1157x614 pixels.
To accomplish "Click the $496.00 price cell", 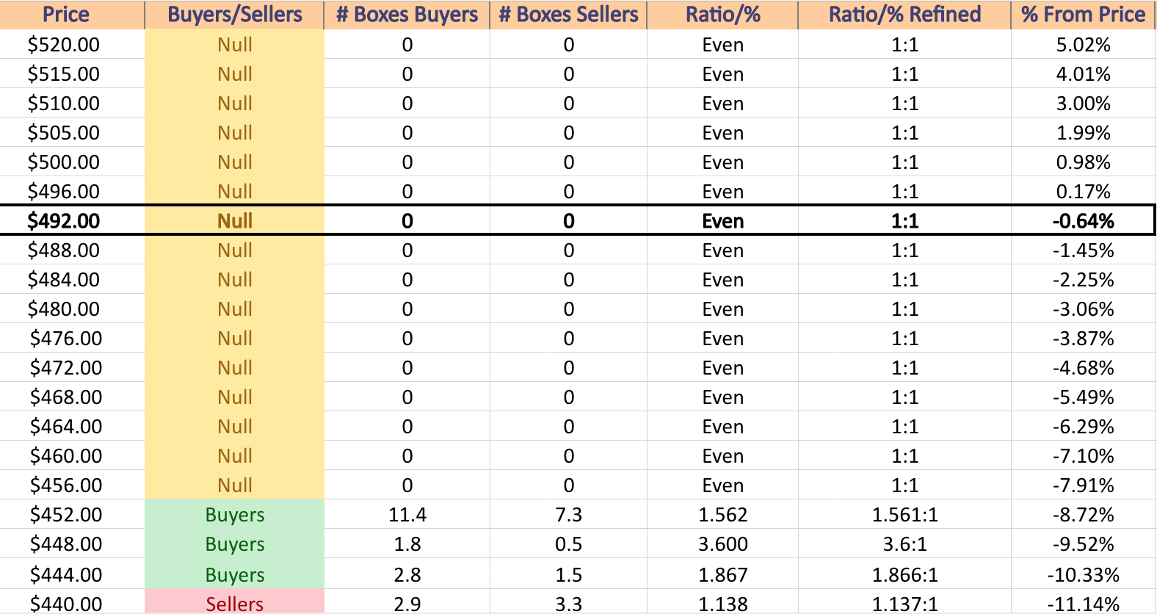I will pyautogui.click(x=72, y=192).
